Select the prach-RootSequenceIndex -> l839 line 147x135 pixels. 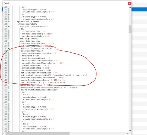tap(43, 80)
